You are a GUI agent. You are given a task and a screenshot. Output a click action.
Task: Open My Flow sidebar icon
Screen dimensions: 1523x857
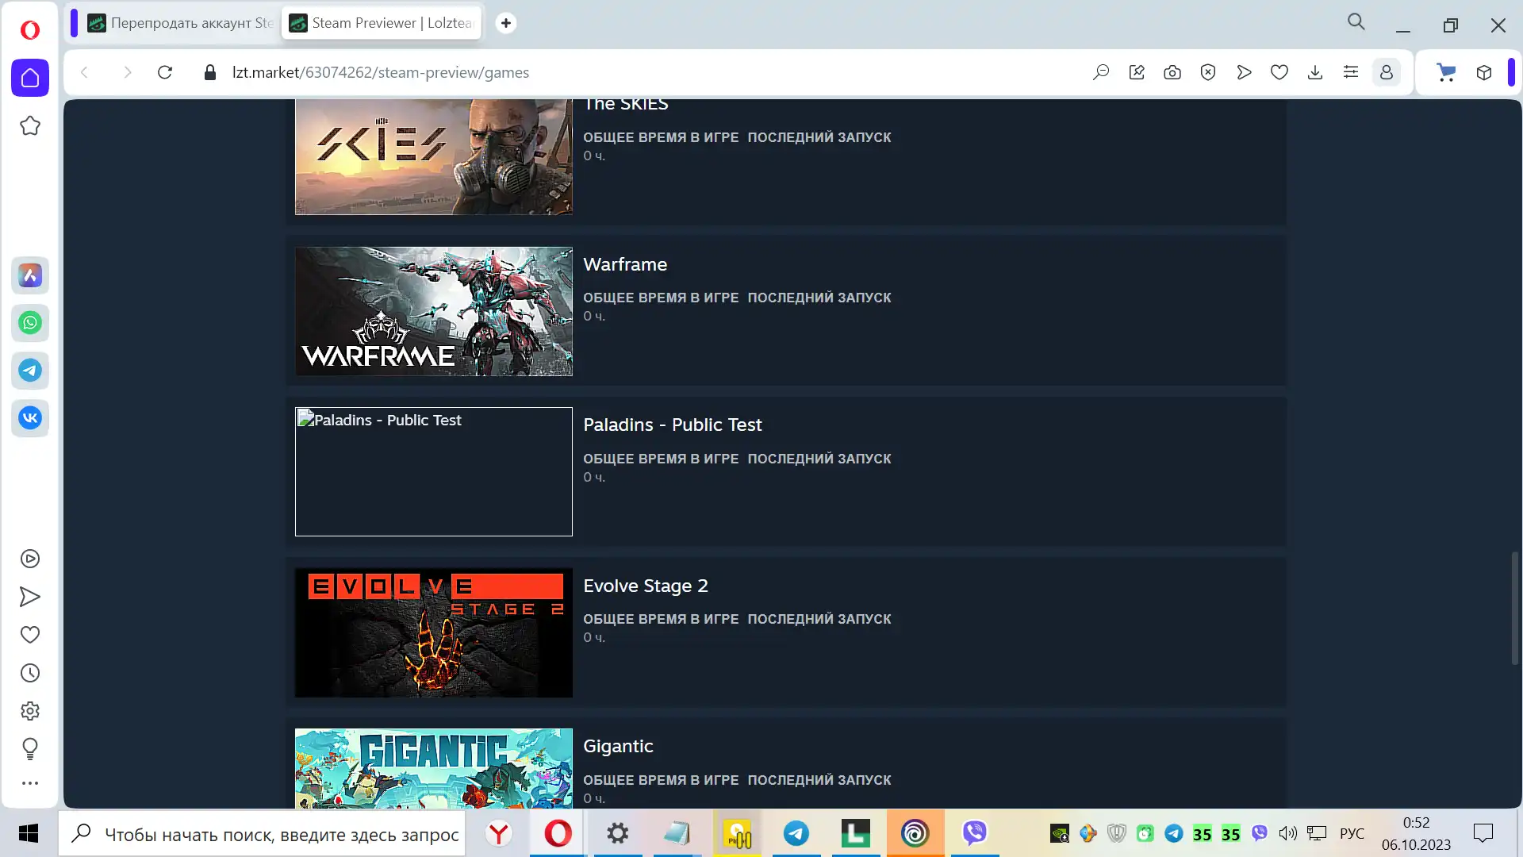coord(30,597)
